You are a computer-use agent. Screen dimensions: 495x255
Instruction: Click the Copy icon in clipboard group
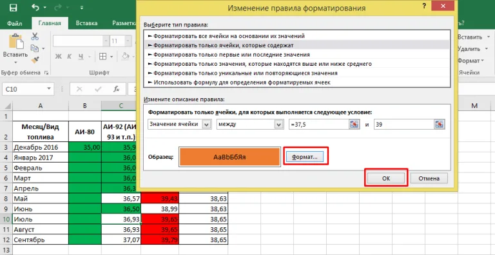coord(34,48)
